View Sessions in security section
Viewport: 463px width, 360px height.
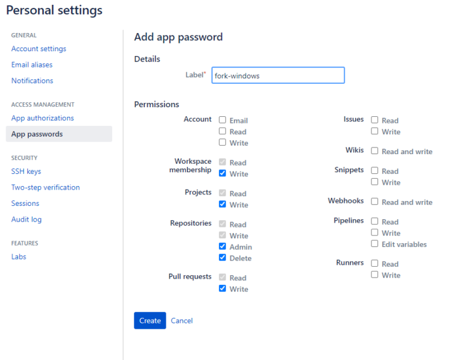(25, 203)
